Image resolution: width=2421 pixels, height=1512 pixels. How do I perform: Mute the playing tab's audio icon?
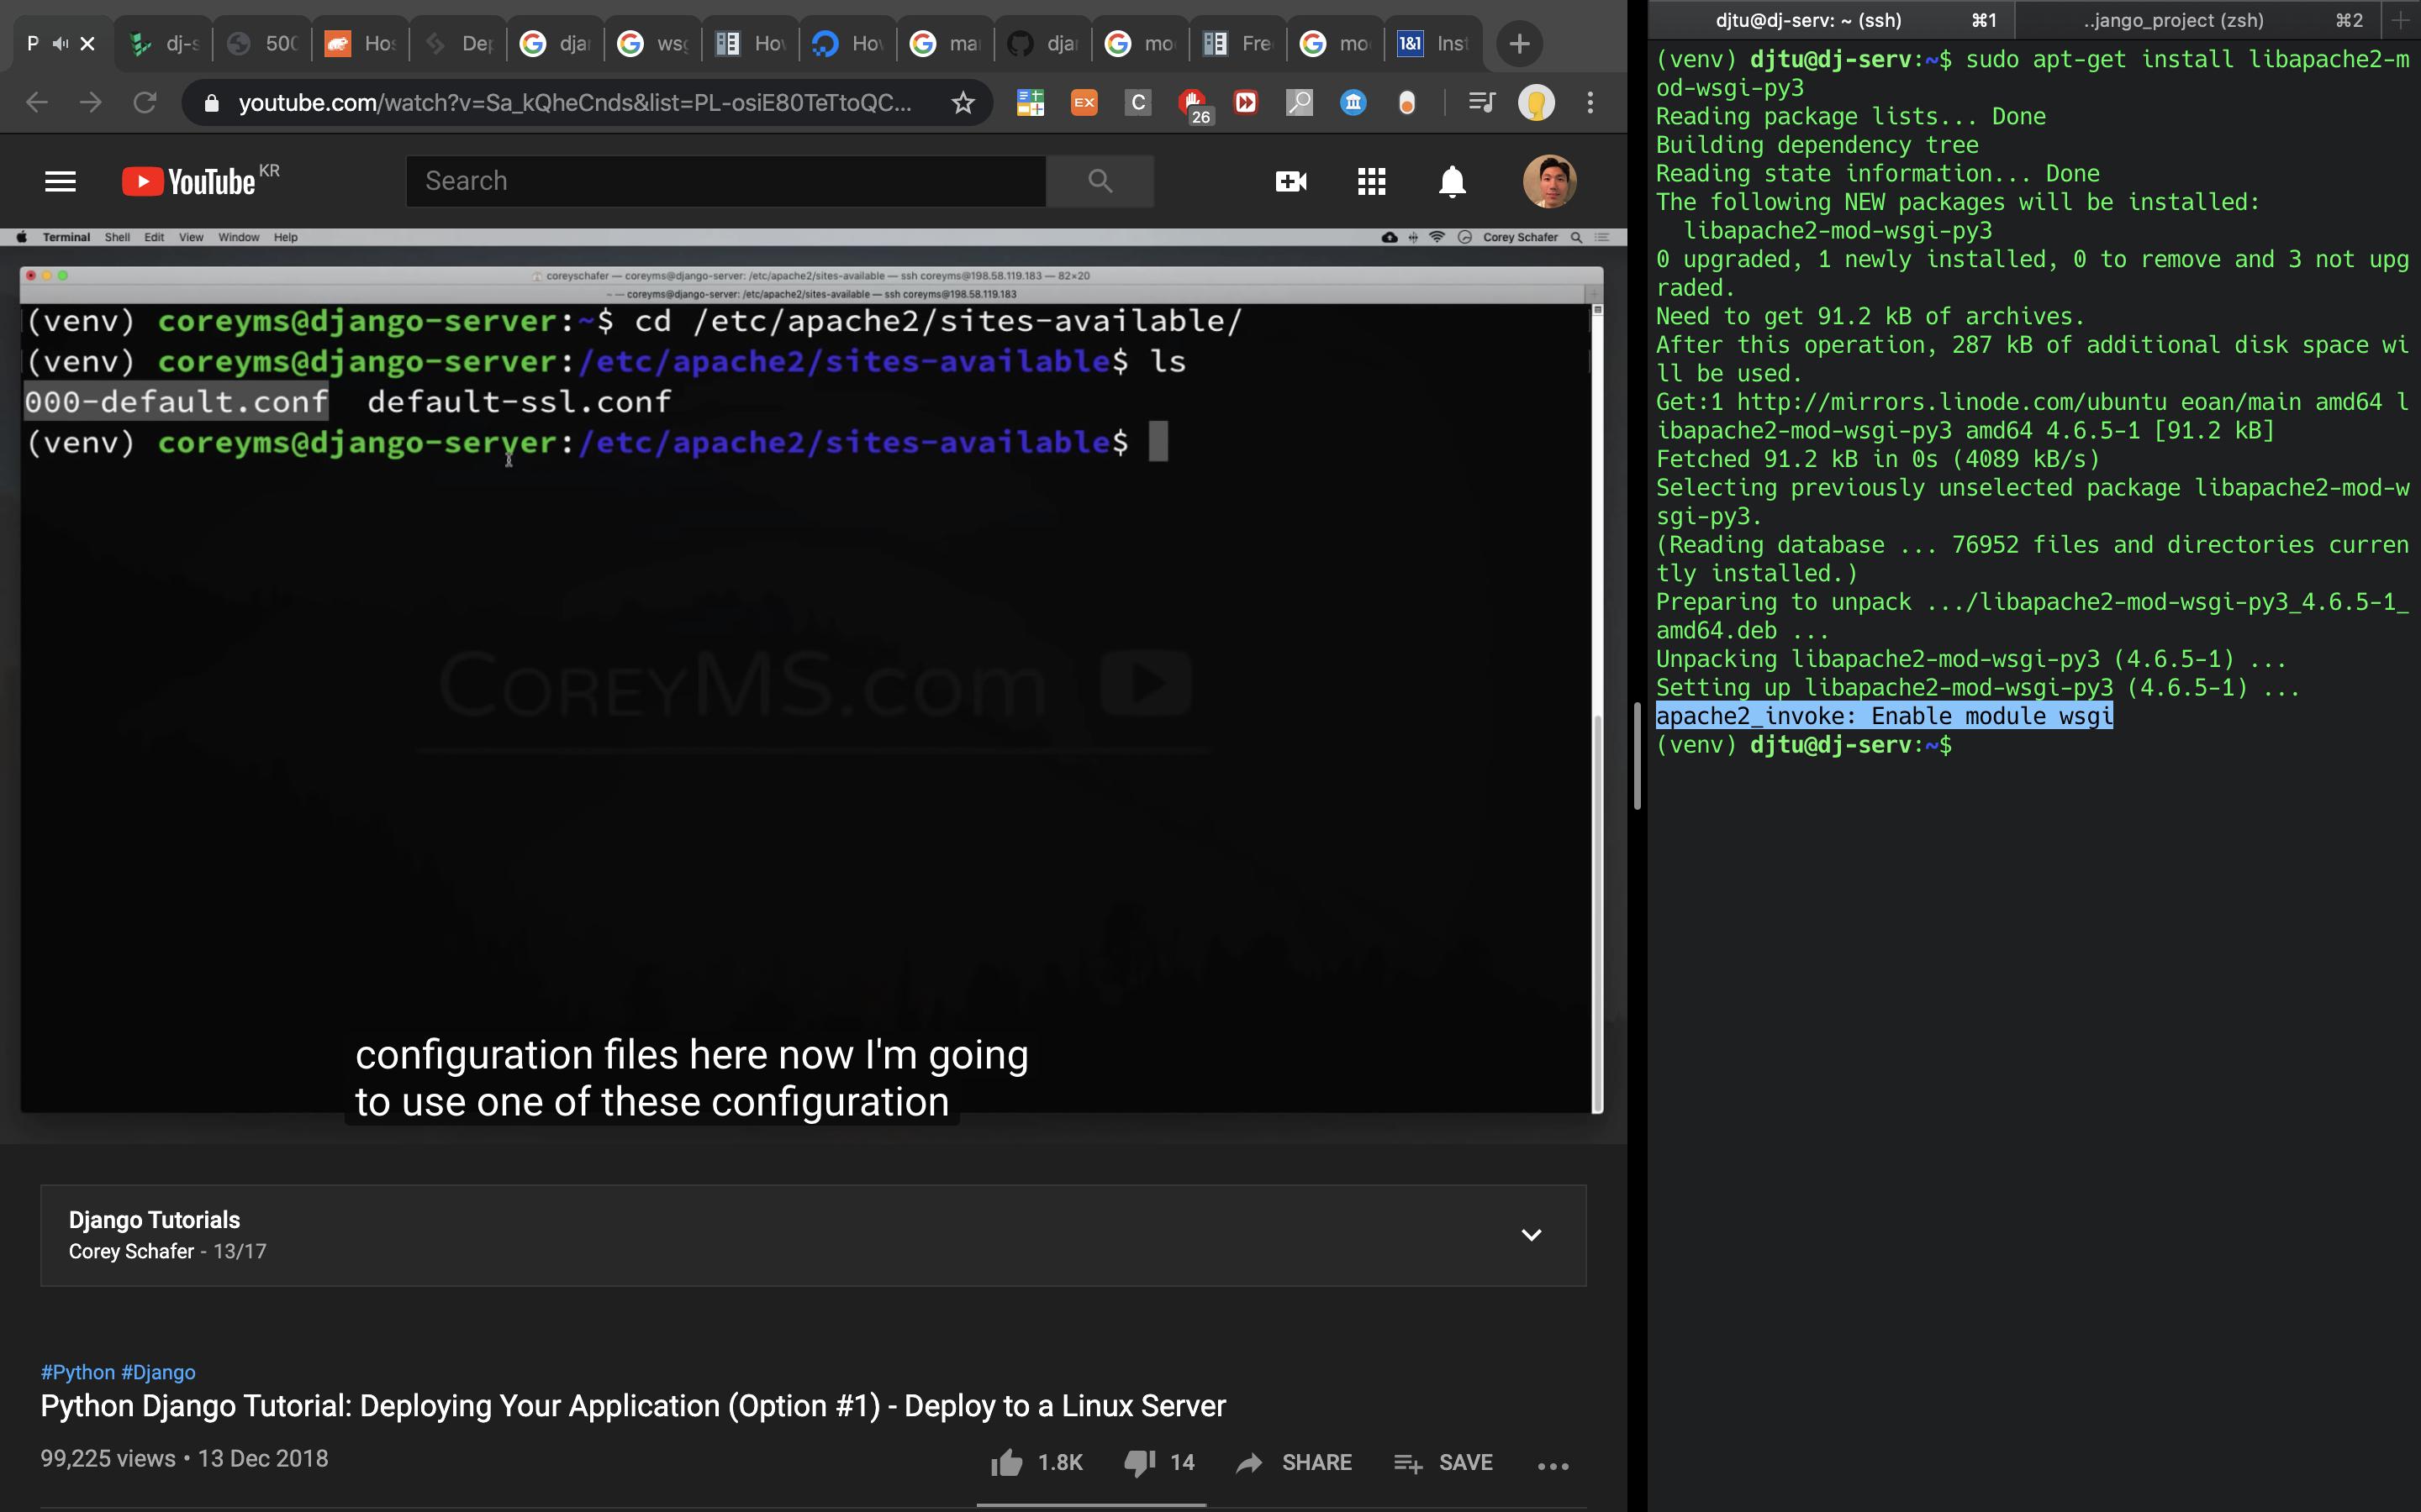pos(61,43)
